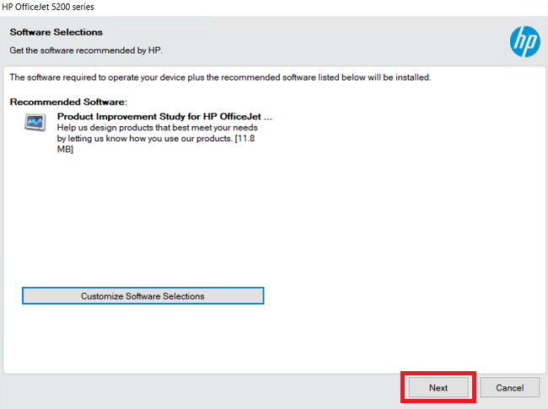This screenshot has height=409, width=548.
Task: Click the "Help us design products" description text
Action: (158, 138)
